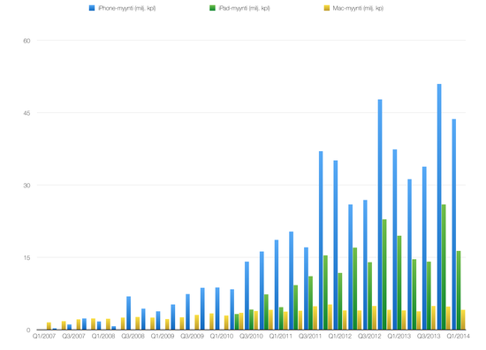Click the green iPad-myynti legend swatch
The image size is (486, 350).
click(x=212, y=8)
